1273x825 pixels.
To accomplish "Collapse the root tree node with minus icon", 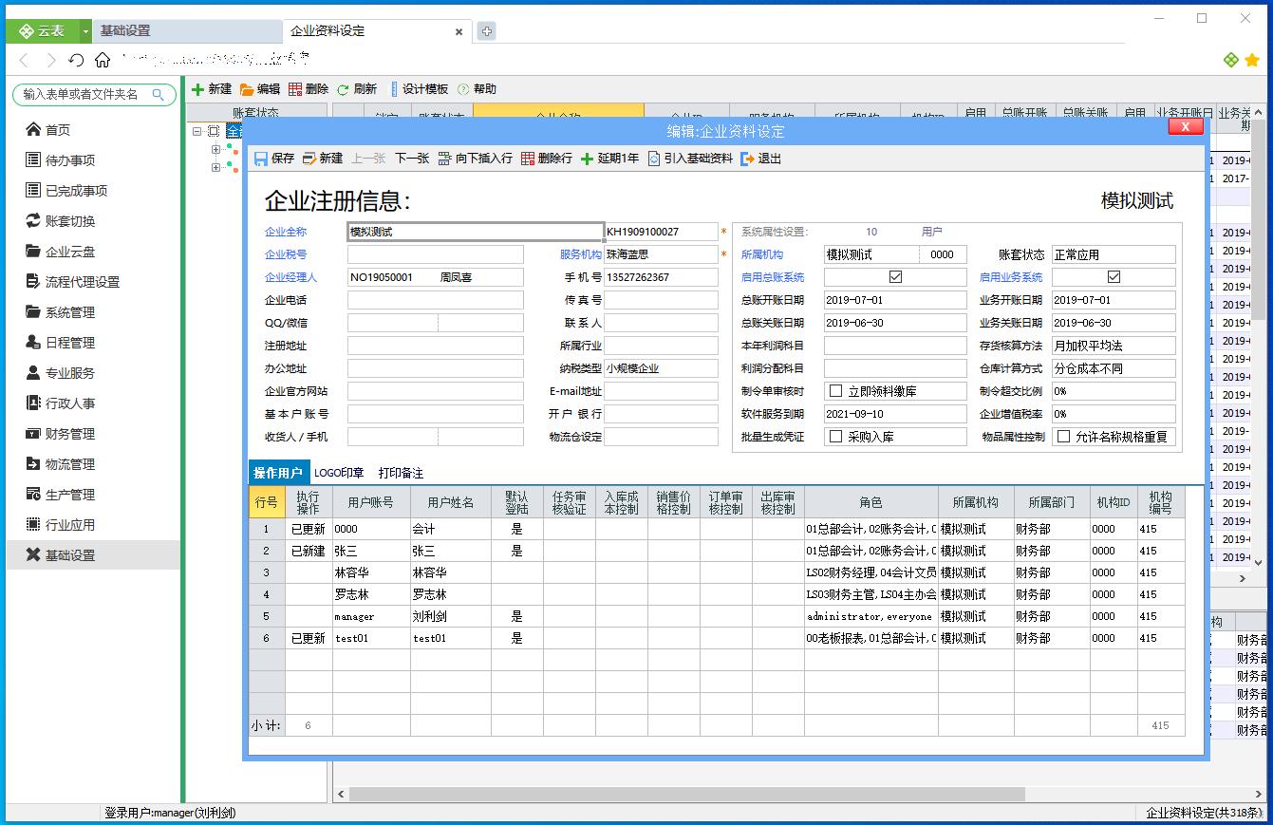I will pos(198,132).
